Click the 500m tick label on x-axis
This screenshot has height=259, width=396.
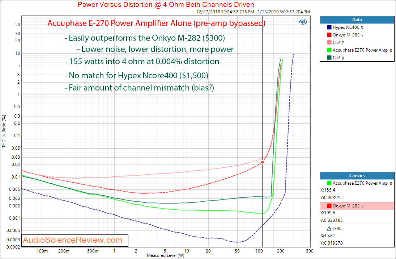tap(93, 251)
